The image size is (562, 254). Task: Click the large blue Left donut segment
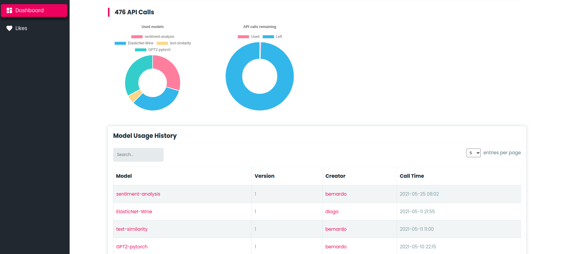coord(260,102)
